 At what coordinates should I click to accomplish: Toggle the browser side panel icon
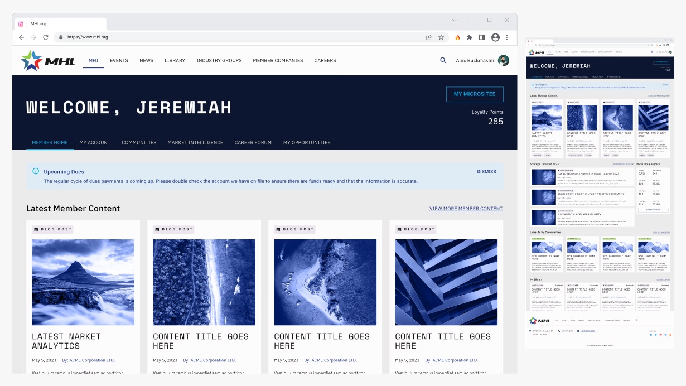click(x=482, y=37)
